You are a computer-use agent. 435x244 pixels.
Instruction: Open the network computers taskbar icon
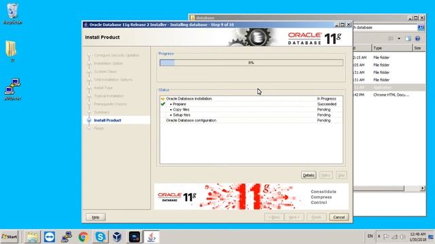(x=67, y=237)
